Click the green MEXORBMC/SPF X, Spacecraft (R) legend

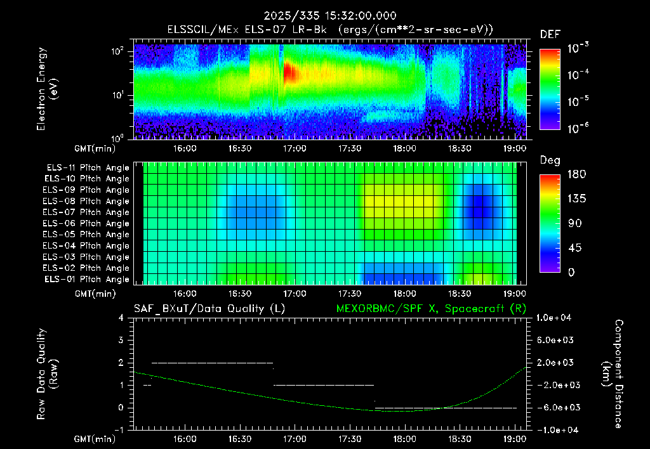[431, 309]
